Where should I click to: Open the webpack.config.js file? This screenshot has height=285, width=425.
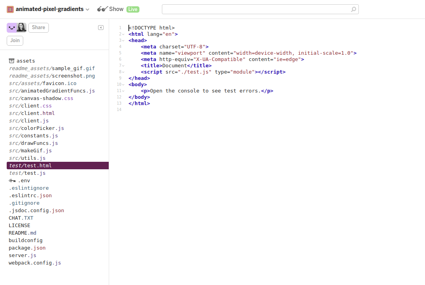[35, 263]
